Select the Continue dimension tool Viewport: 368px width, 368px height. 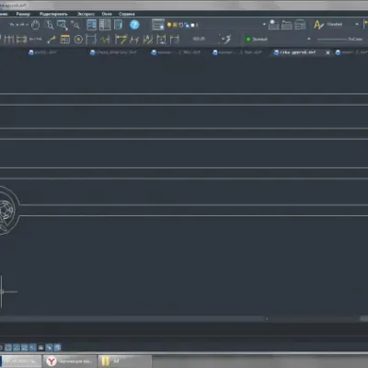(21, 40)
